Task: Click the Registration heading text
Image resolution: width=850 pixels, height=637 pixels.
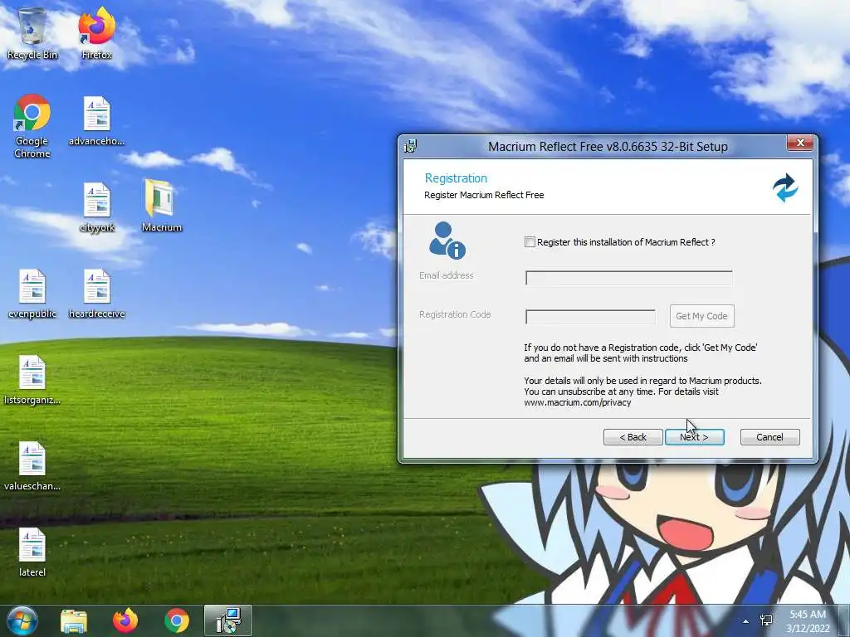Action: tap(456, 178)
